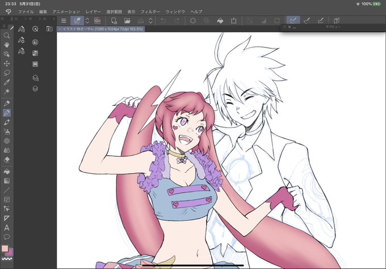The height and width of the screenshot is (269, 386).
Task: Open the Timeline film palette icon
Action: 35,64
